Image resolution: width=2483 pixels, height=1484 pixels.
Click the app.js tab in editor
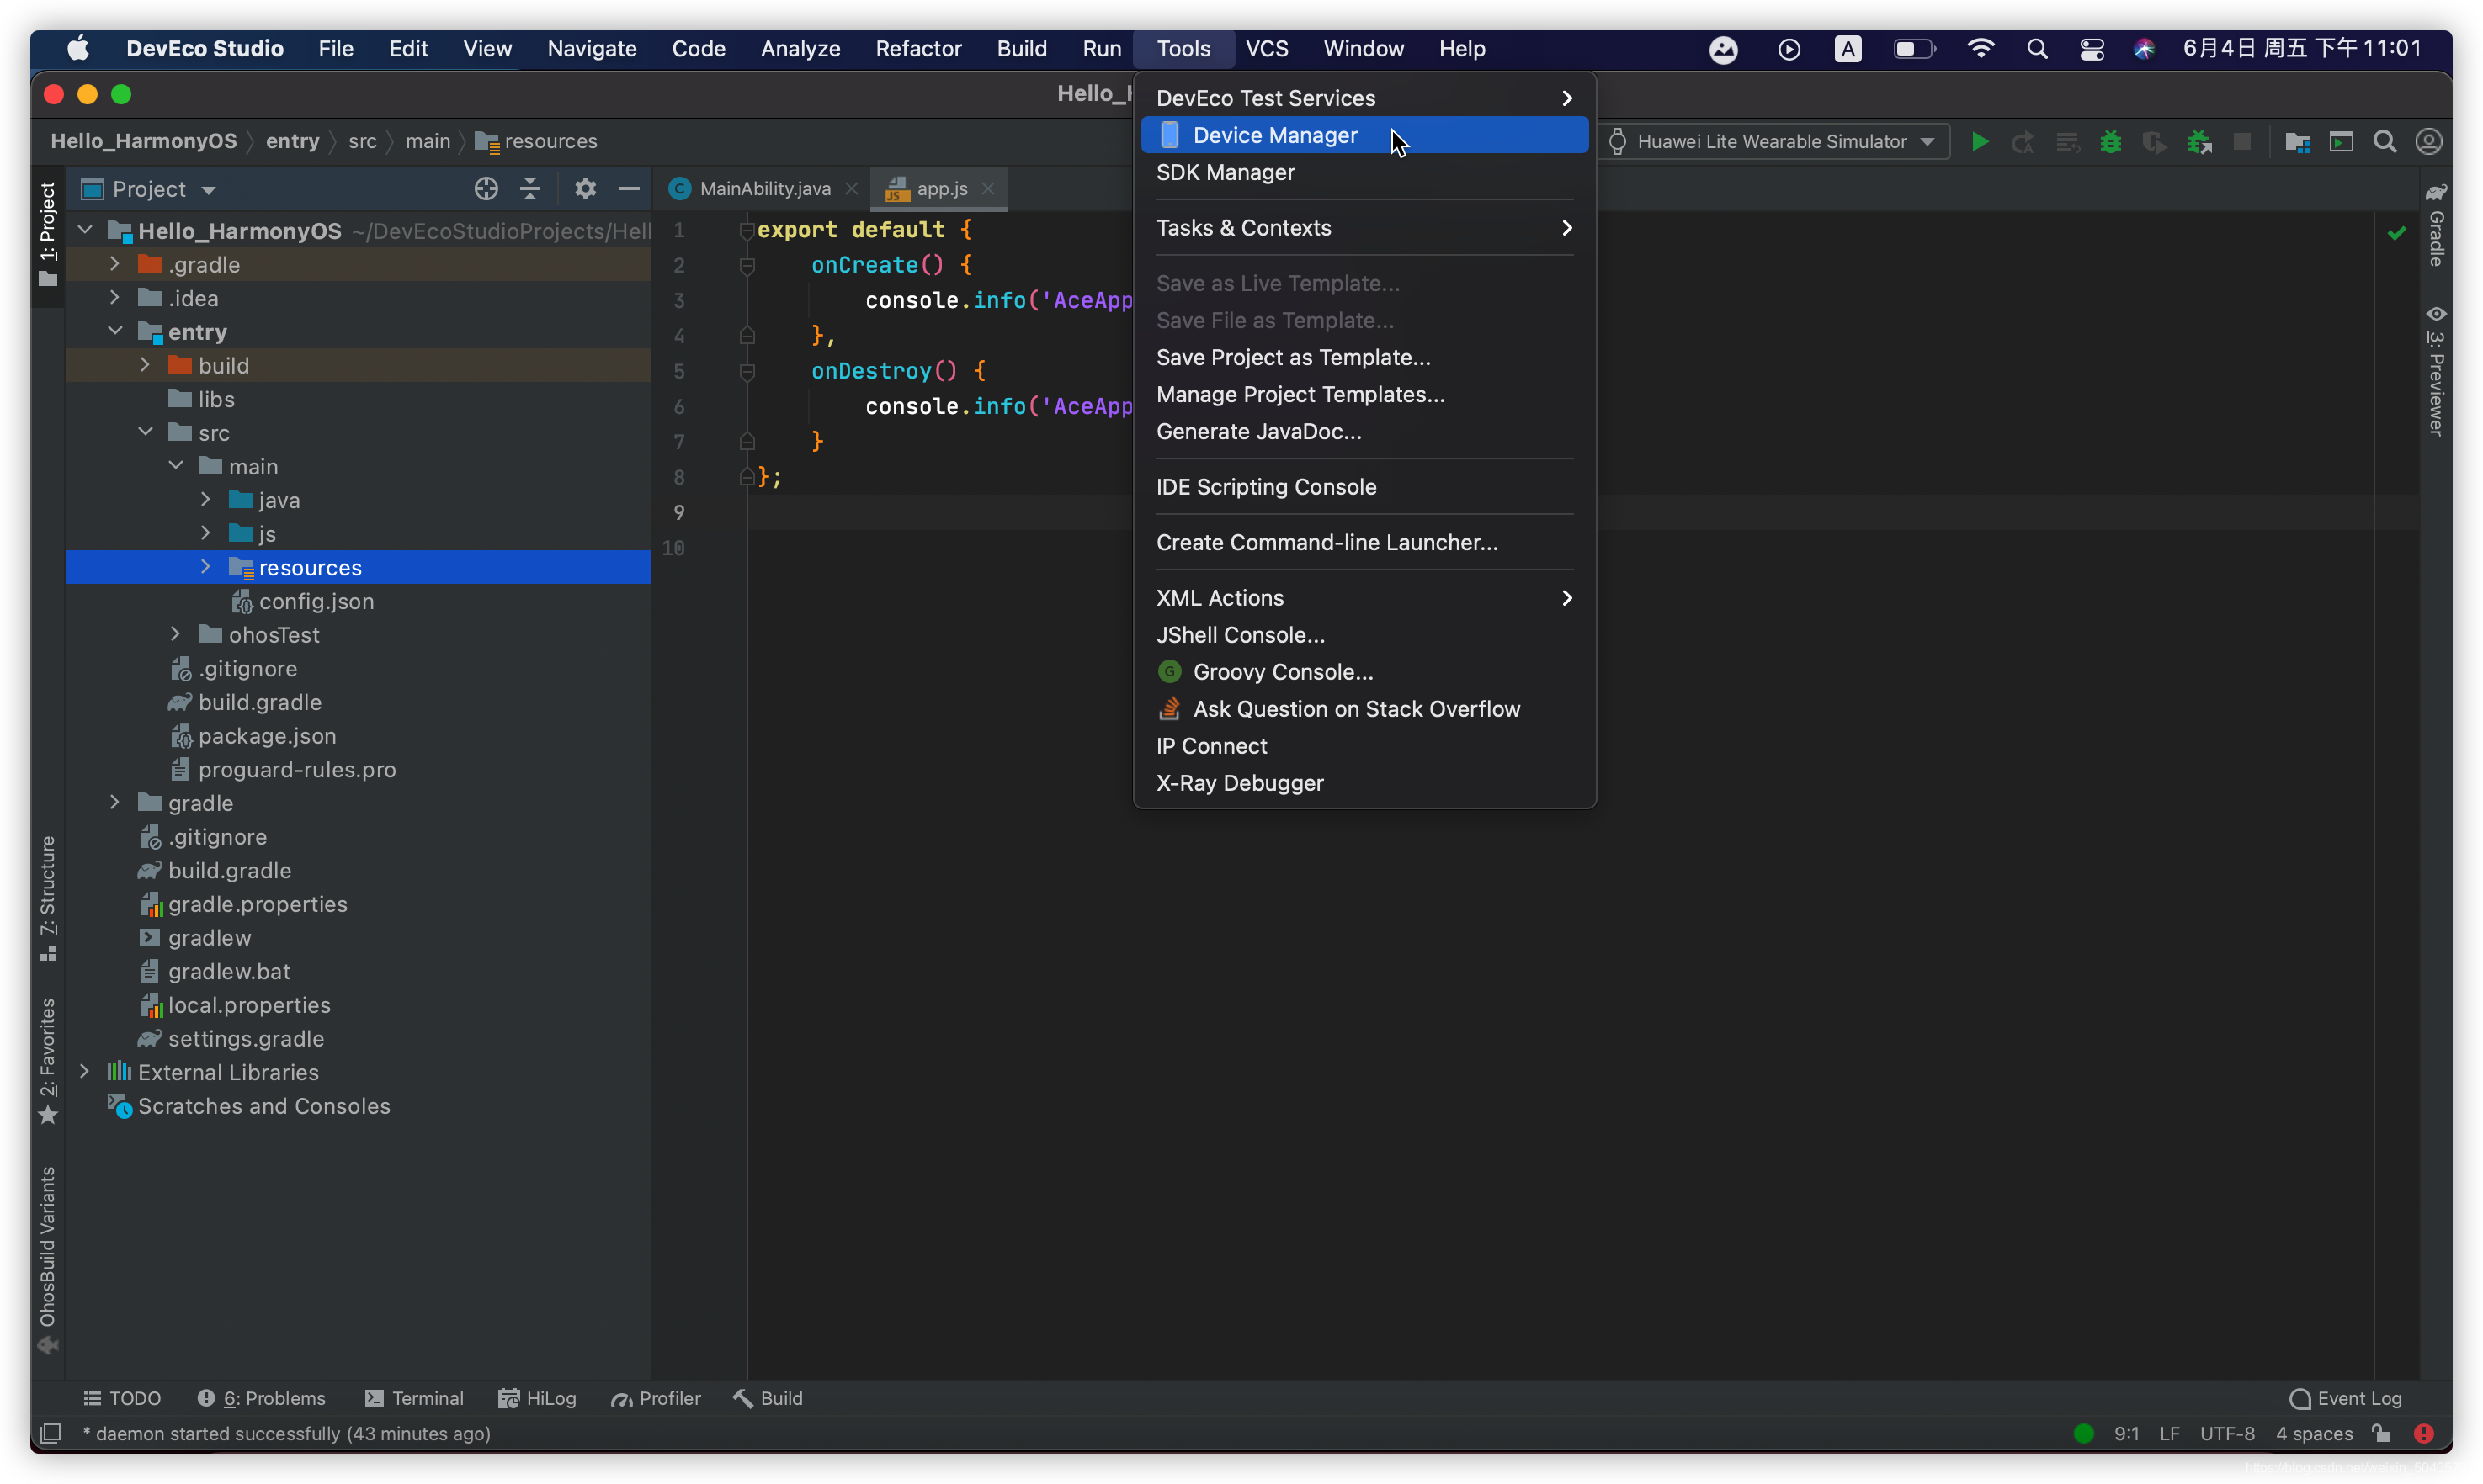(942, 188)
